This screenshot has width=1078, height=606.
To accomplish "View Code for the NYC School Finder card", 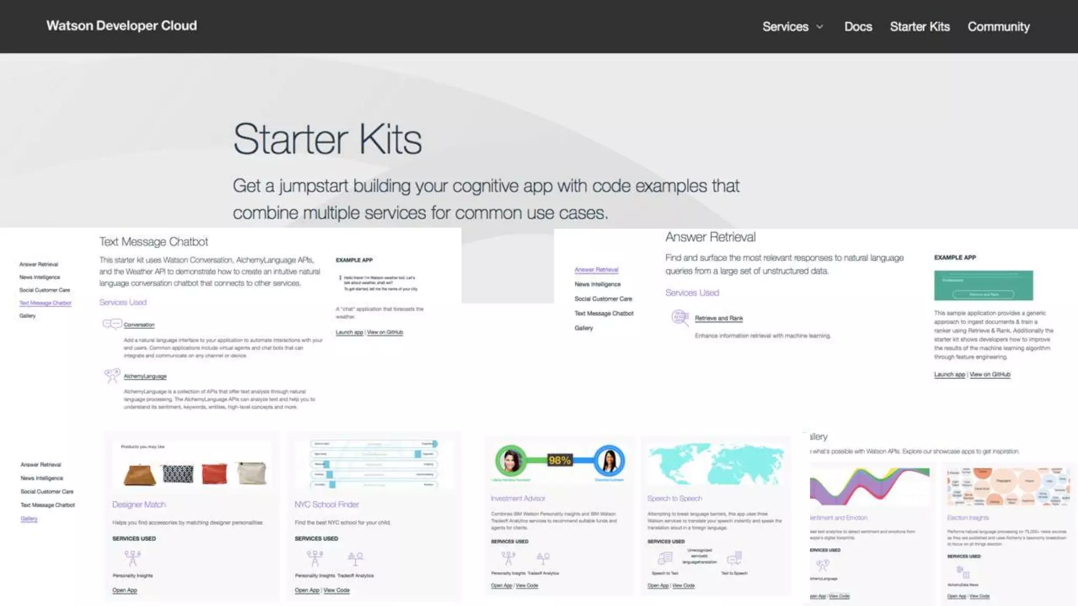I will pyautogui.click(x=336, y=590).
